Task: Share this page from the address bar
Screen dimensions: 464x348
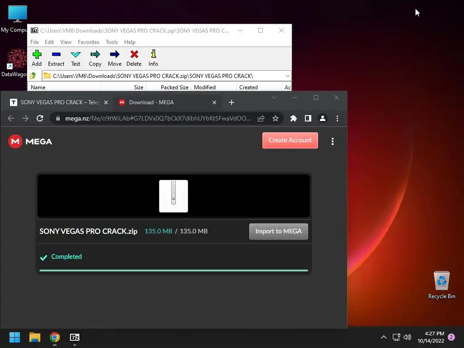Action: tap(261, 118)
